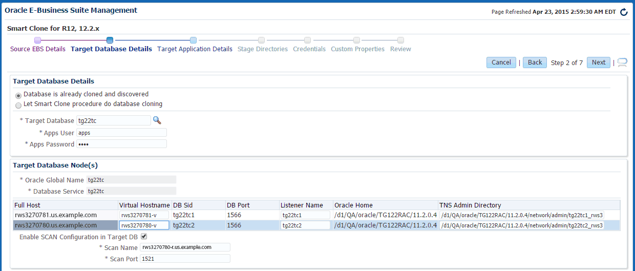
Task: Click the page refresh icon
Action: click(x=623, y=12)
